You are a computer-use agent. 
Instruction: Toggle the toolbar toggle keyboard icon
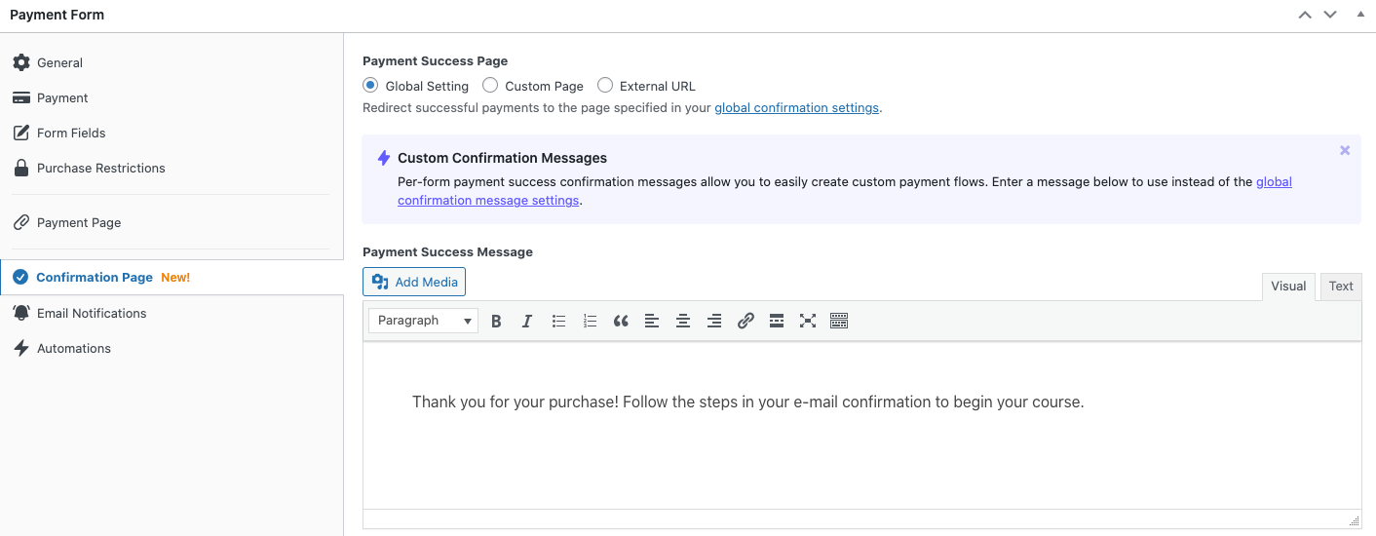(x=839, y=321)
